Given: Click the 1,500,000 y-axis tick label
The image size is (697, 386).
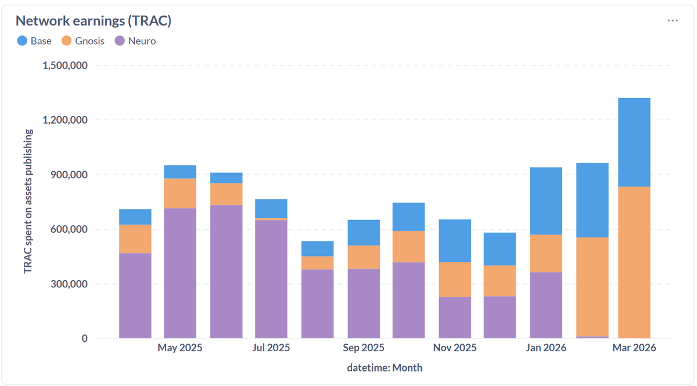Looking at the screenshot, I should click(66, 65).
